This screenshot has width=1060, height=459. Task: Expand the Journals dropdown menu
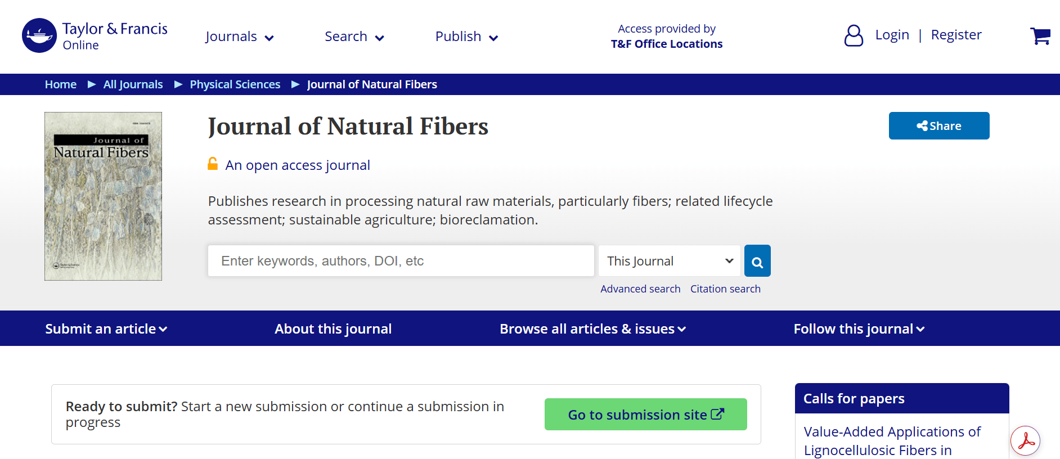[x=240, y=37]
